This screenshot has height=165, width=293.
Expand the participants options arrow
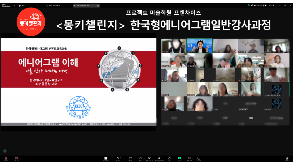click(x=124, y=158)
